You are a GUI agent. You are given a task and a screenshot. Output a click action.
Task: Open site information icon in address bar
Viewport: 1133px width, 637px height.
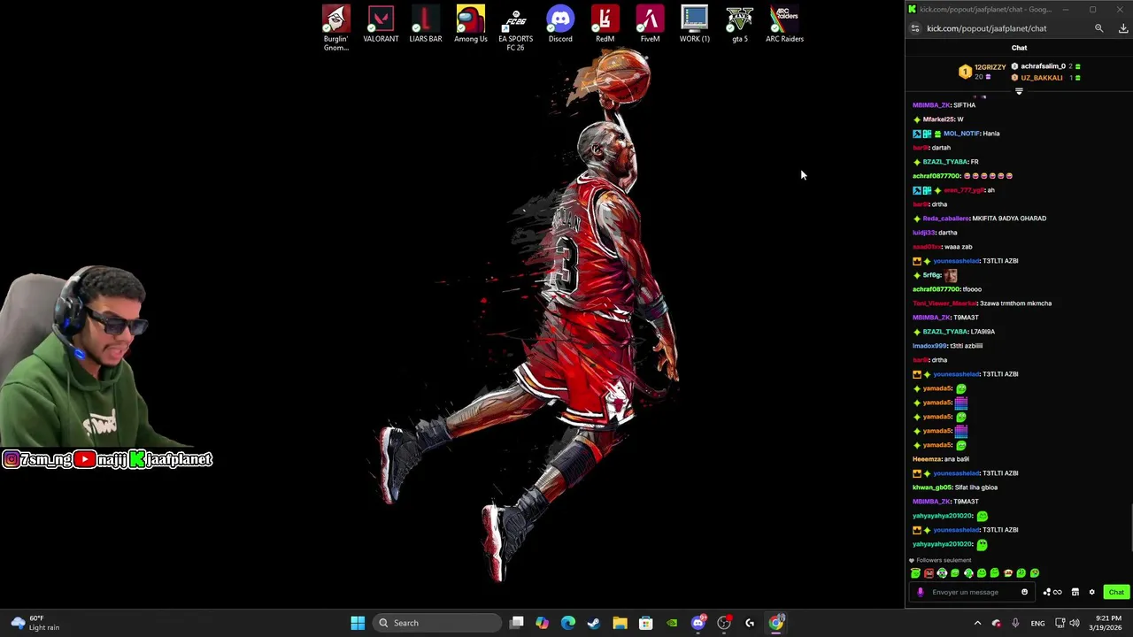(x=915, y=28)
